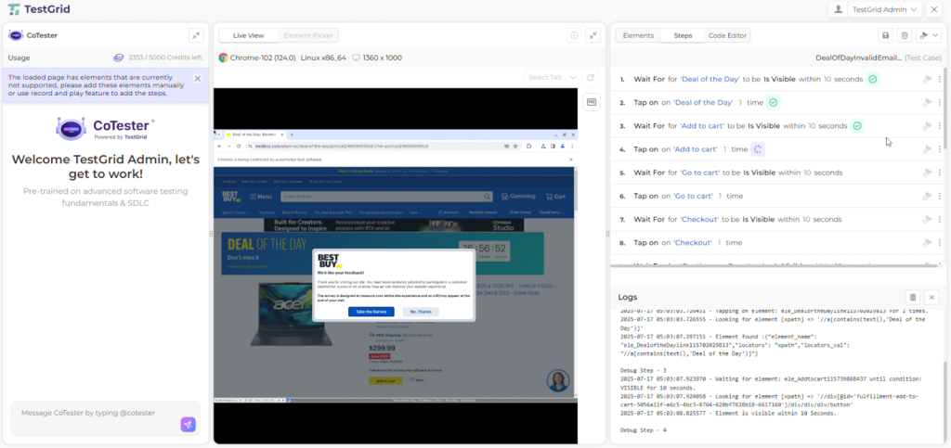Click the Message CoTester input field
The width and height of the screenshot is (951, 448).
click(93, 413)
